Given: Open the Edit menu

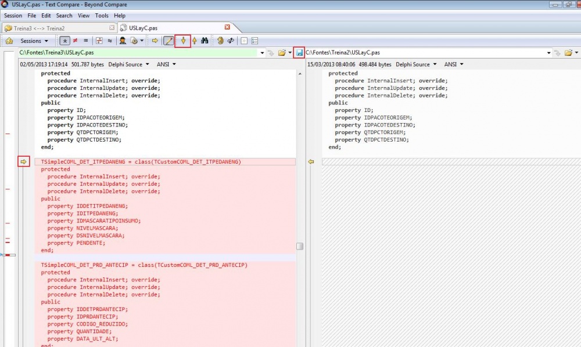Looking at the screenshot, I should pos(46,16).
